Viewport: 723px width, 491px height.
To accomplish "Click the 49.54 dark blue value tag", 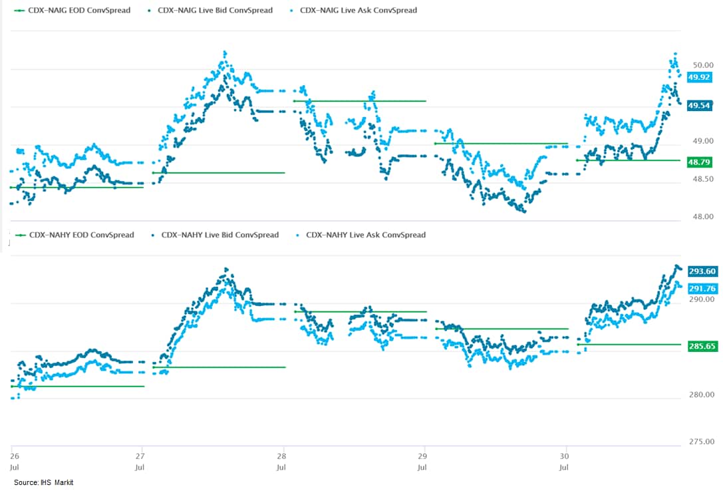I will click(x=700, y=105).
